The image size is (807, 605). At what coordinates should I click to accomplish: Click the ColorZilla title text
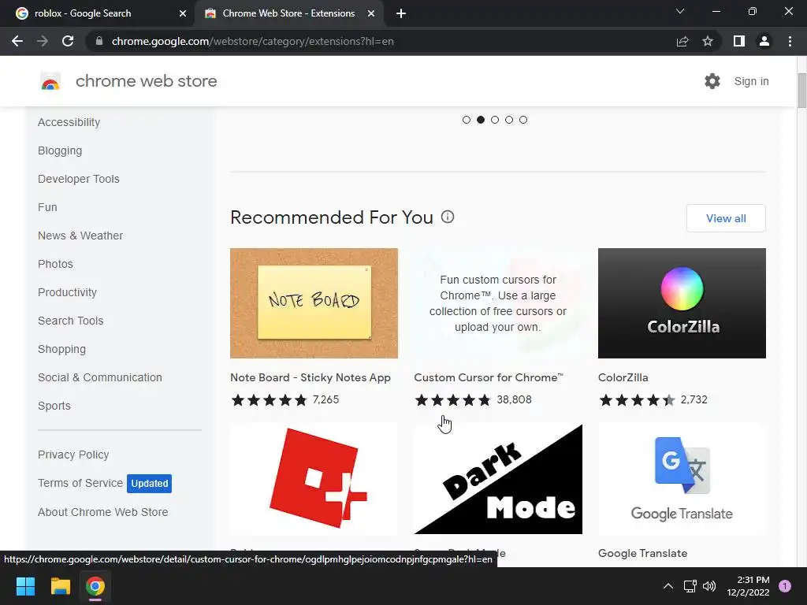pos(623,377)
